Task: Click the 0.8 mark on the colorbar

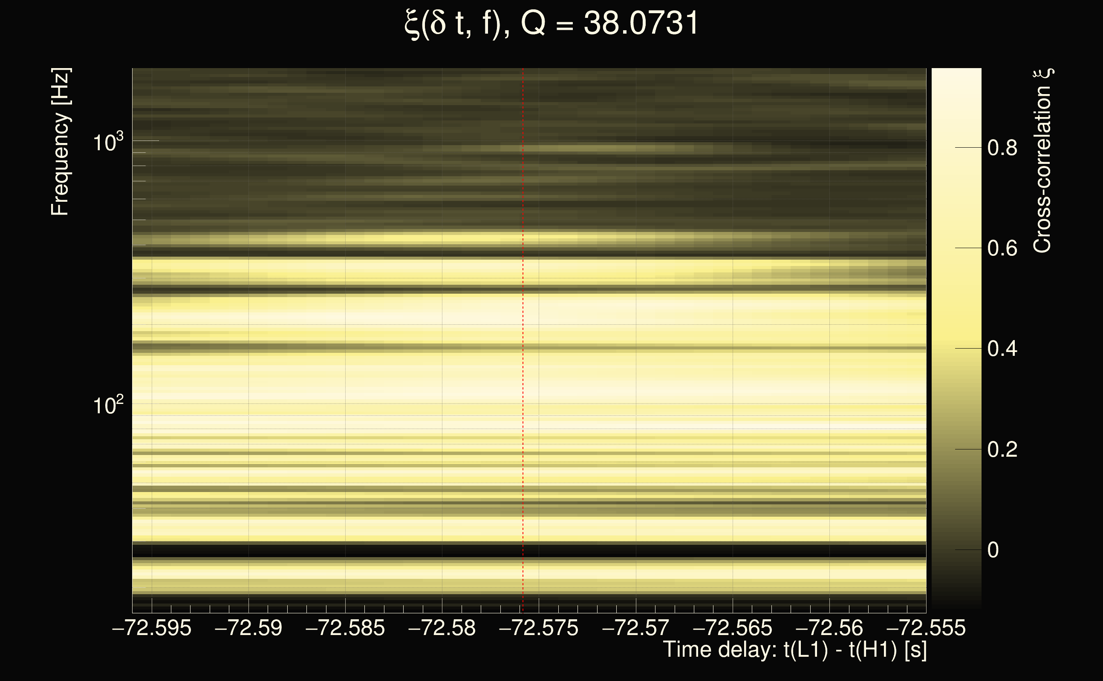Action: [x=1002, y=148]
